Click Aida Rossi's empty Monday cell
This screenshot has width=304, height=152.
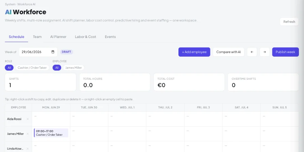51,119
